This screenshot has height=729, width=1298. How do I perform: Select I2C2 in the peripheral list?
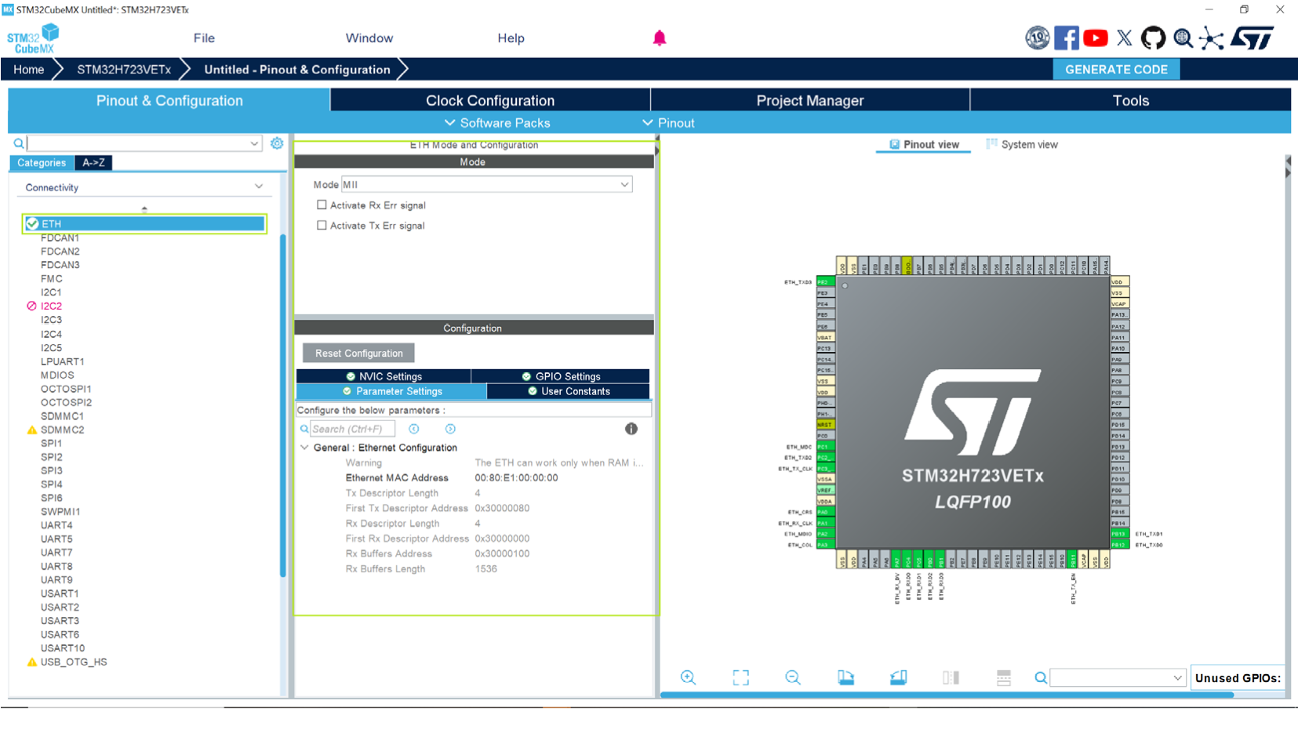point(51,306)
